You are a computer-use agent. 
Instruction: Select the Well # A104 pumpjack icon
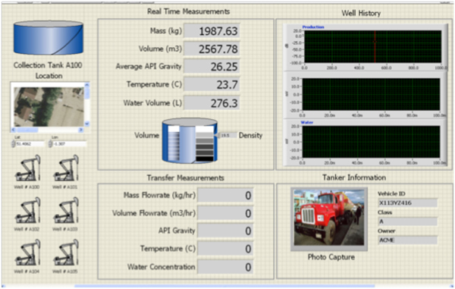[28, 253]
